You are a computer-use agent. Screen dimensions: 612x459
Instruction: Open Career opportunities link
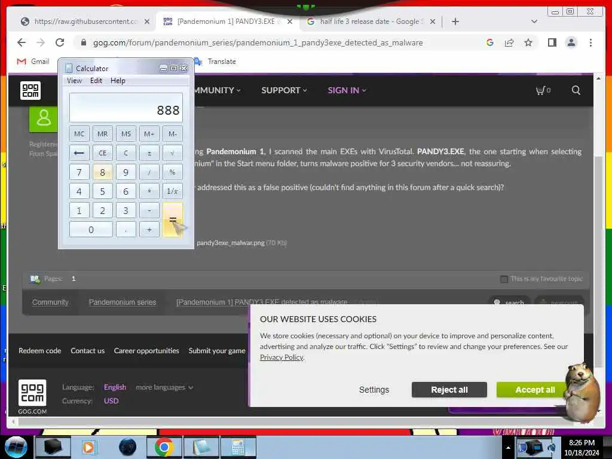click(x=146, y=351)
